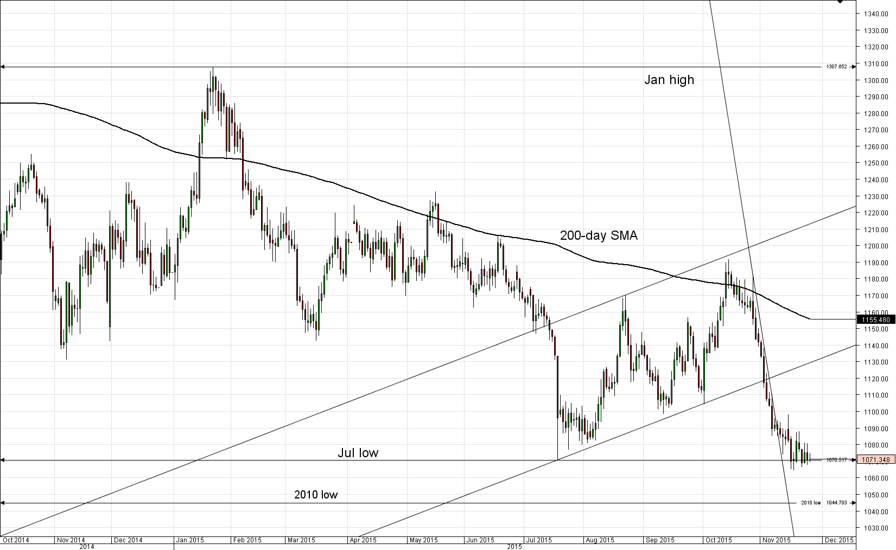The image size is (896, 550).
Task: Select the 1070.517 line price label
Action: pyautogui.click(x=836, y=459)
